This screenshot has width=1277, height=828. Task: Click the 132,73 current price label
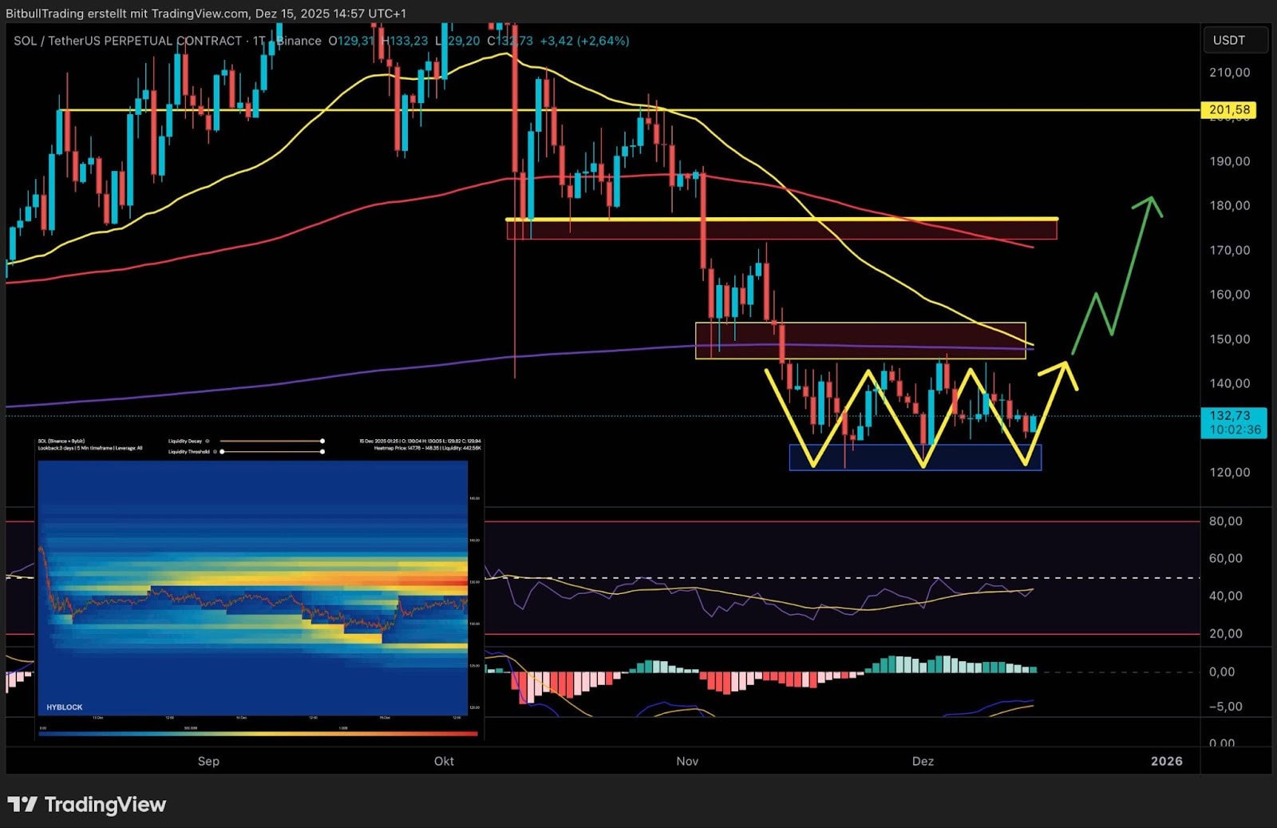[1232, 422]
